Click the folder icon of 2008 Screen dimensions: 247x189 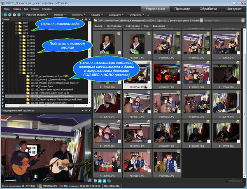[20, 26]
